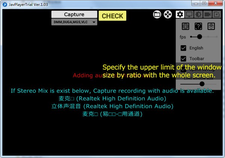Image resolution: width=225 pixels, height=158 pixels.
Task: Uncheck the English checkbox
Action: point(183,48)
